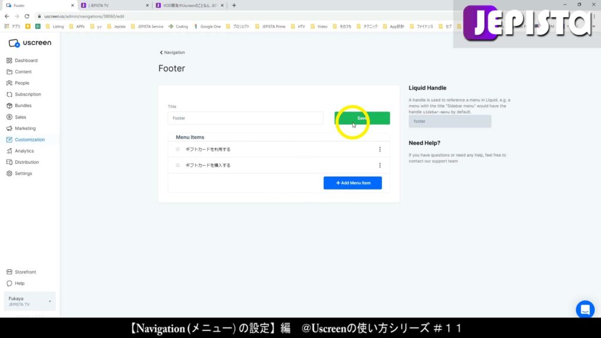Expand the Fukaya account menu
This screenshot has width=601, height=338.
tap(29, 301)
